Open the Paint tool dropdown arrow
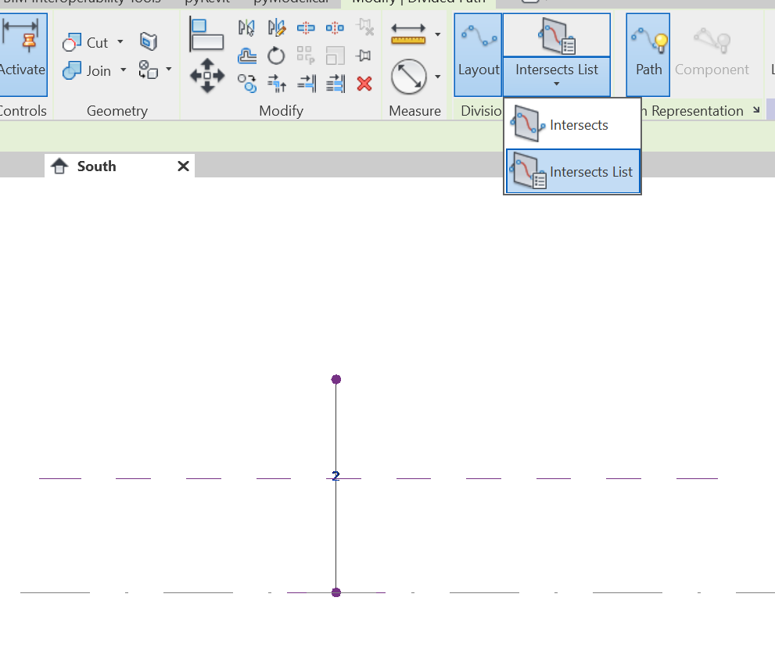 [x=169, y=69]
